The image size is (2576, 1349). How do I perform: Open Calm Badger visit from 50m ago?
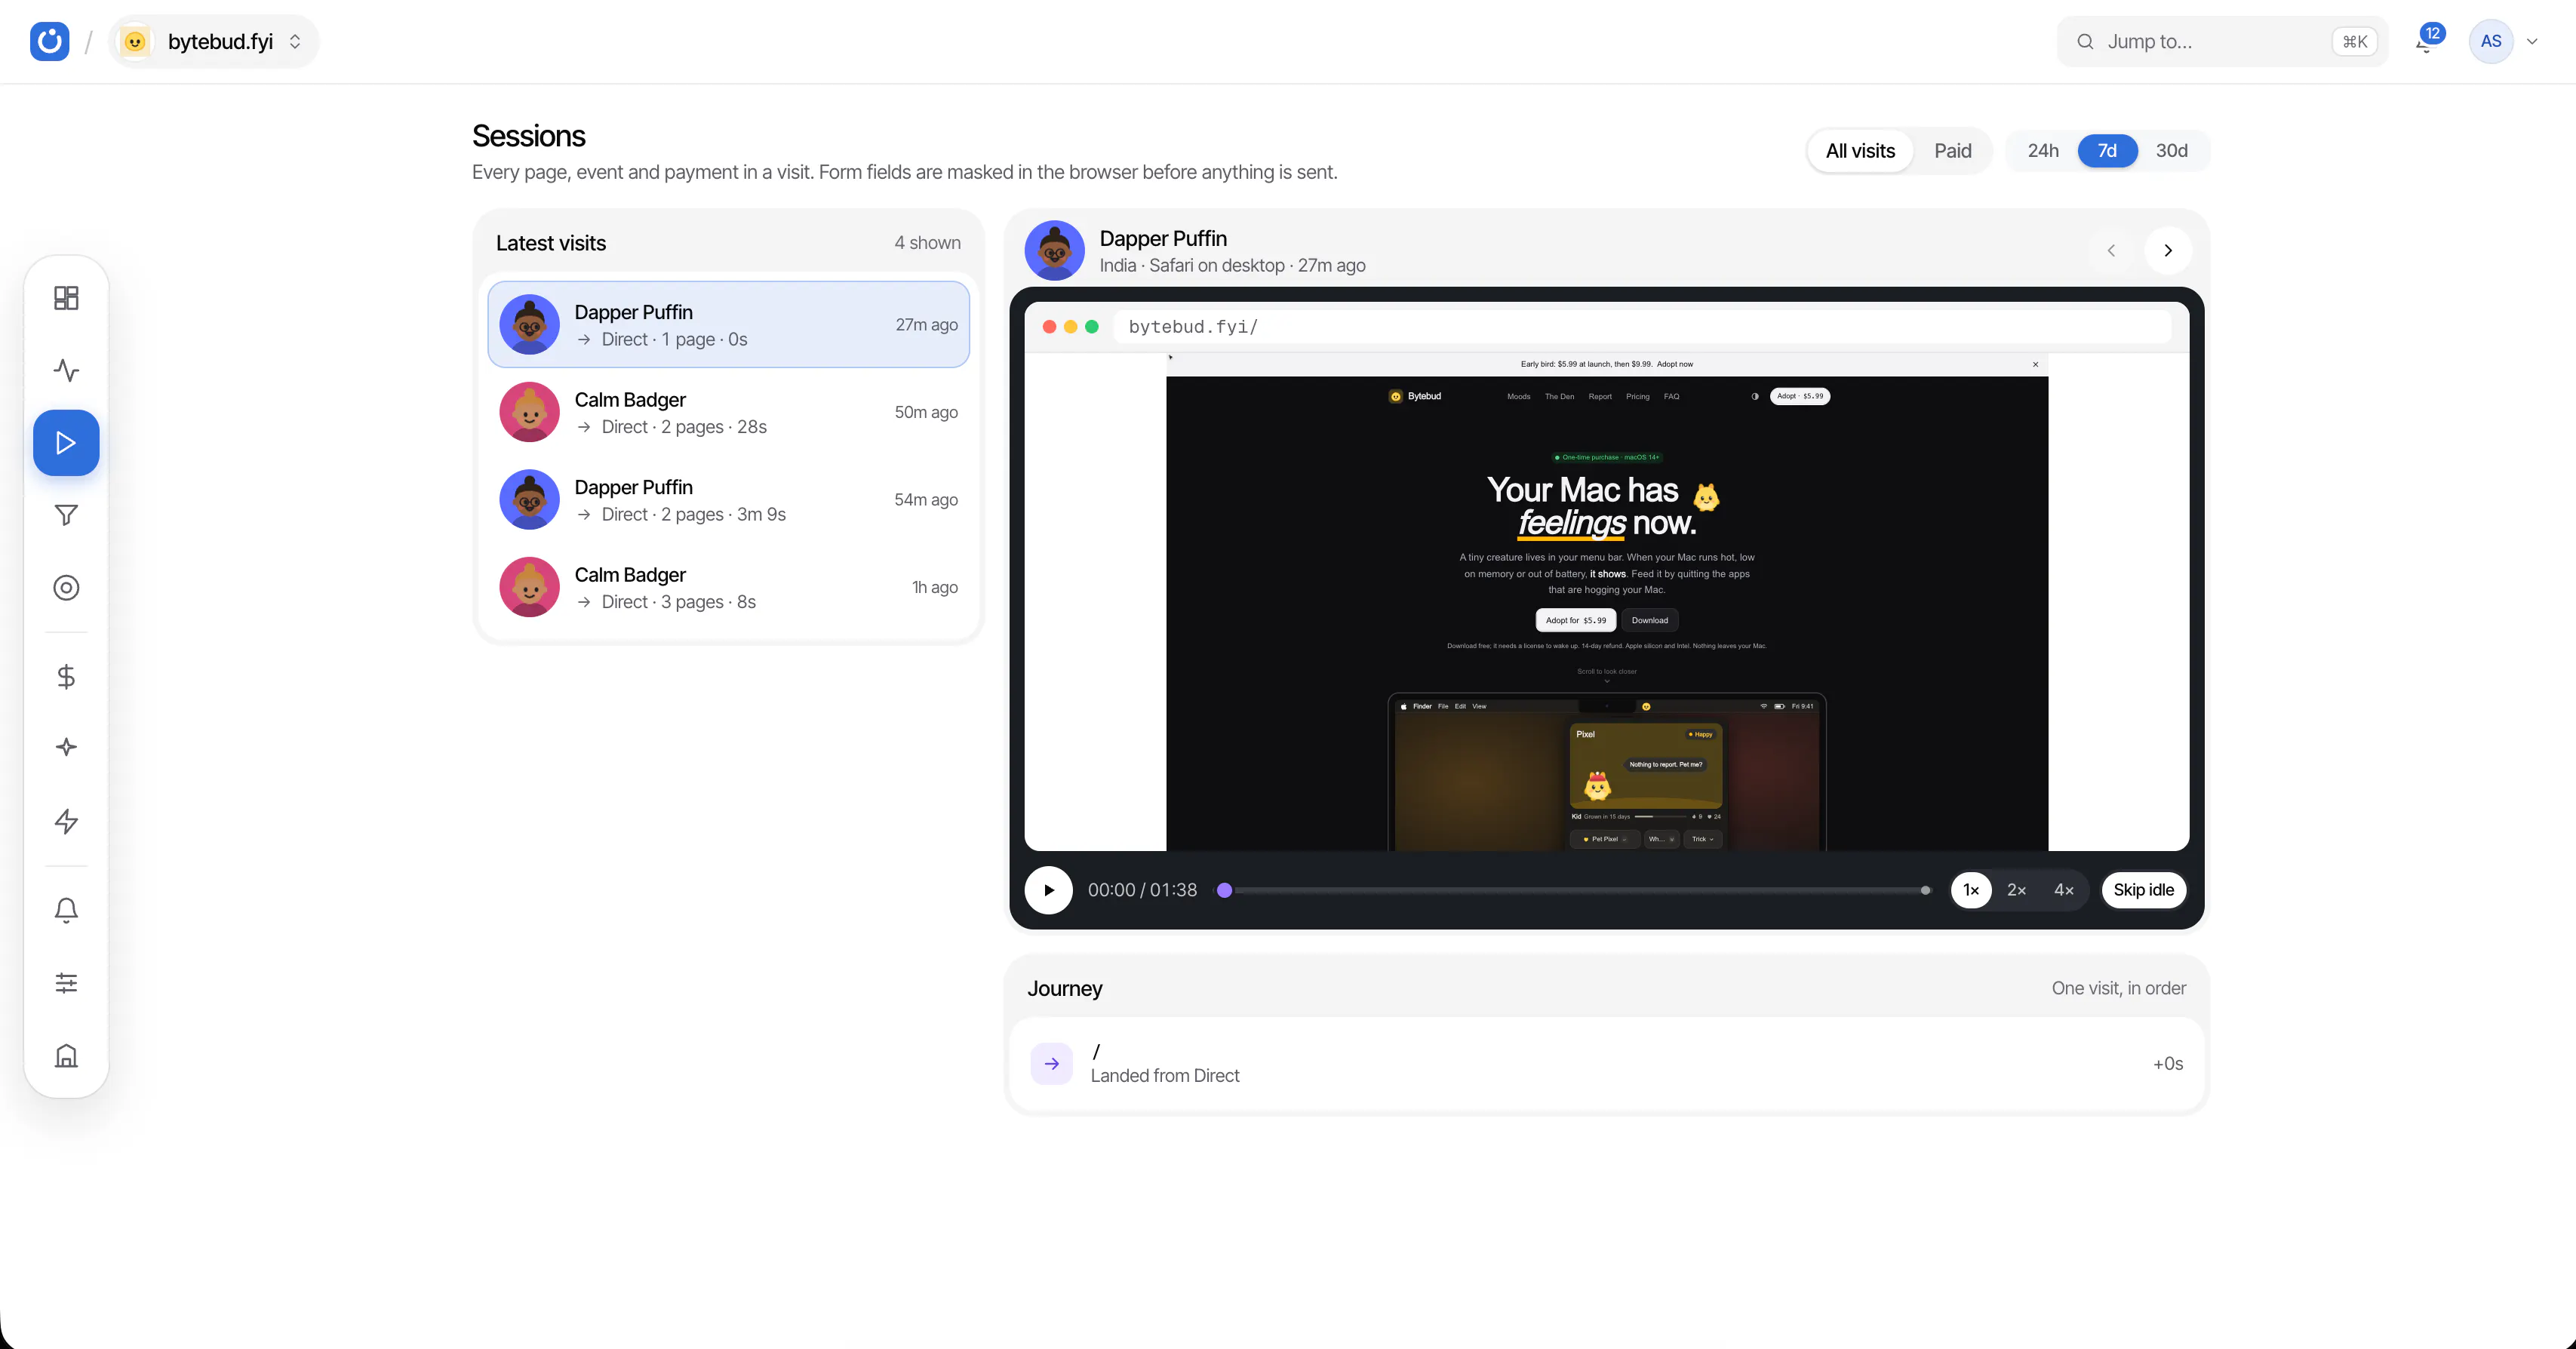[x=728, y=412]
